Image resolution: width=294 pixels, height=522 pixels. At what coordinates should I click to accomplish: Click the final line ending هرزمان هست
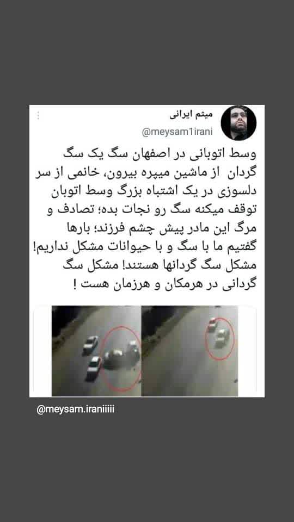pyautogui.click(x=165, y=285)
